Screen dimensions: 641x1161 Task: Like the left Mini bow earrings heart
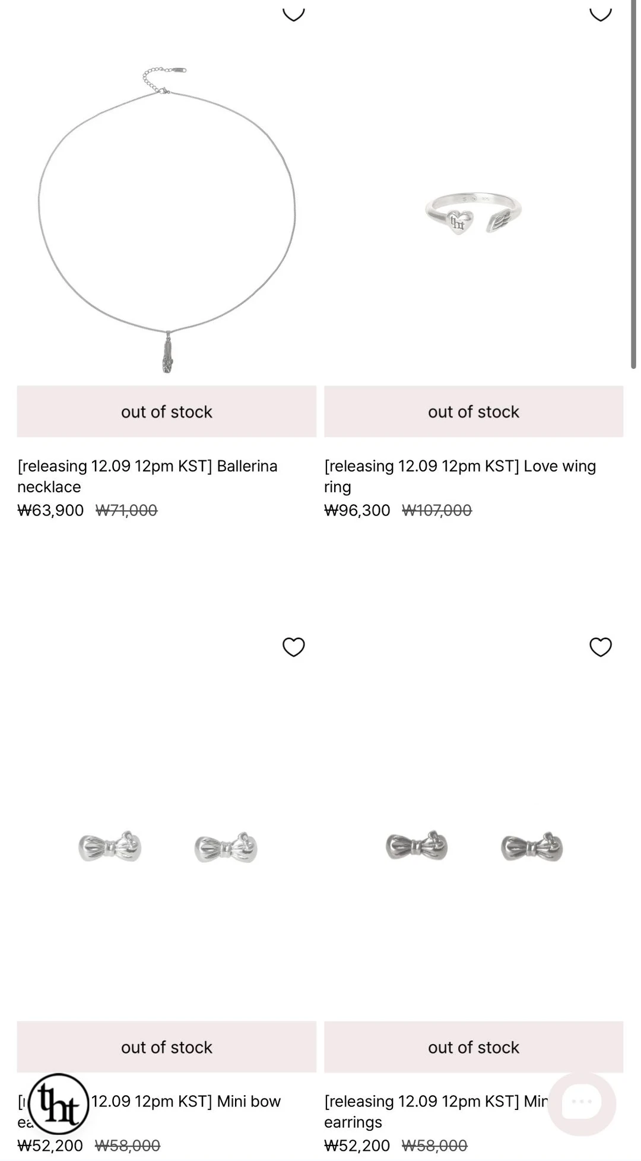tap(293, 647)
